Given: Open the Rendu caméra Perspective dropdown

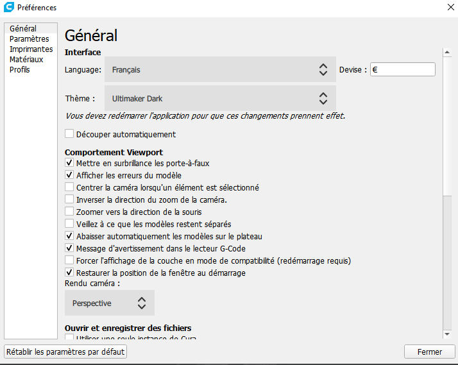Looking at the screenshot, I should click(110, 303).
